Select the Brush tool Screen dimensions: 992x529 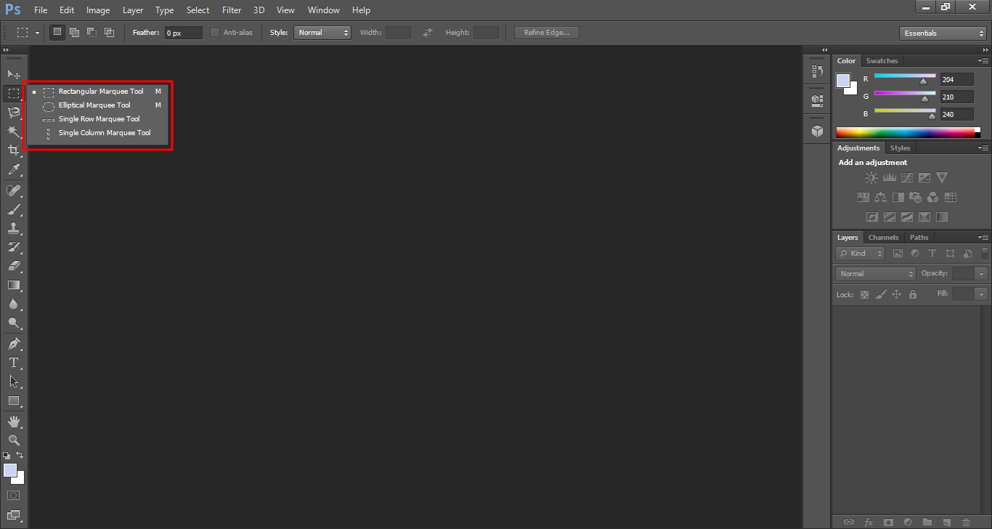(x=14, y=209)
